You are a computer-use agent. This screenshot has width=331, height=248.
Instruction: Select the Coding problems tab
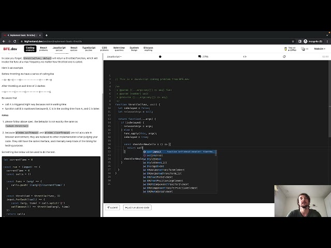[30, 49]
